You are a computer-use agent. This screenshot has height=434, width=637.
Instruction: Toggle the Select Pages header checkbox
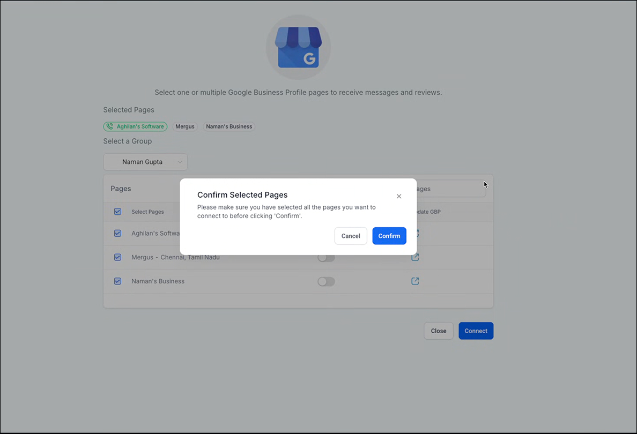click(117, 212)
